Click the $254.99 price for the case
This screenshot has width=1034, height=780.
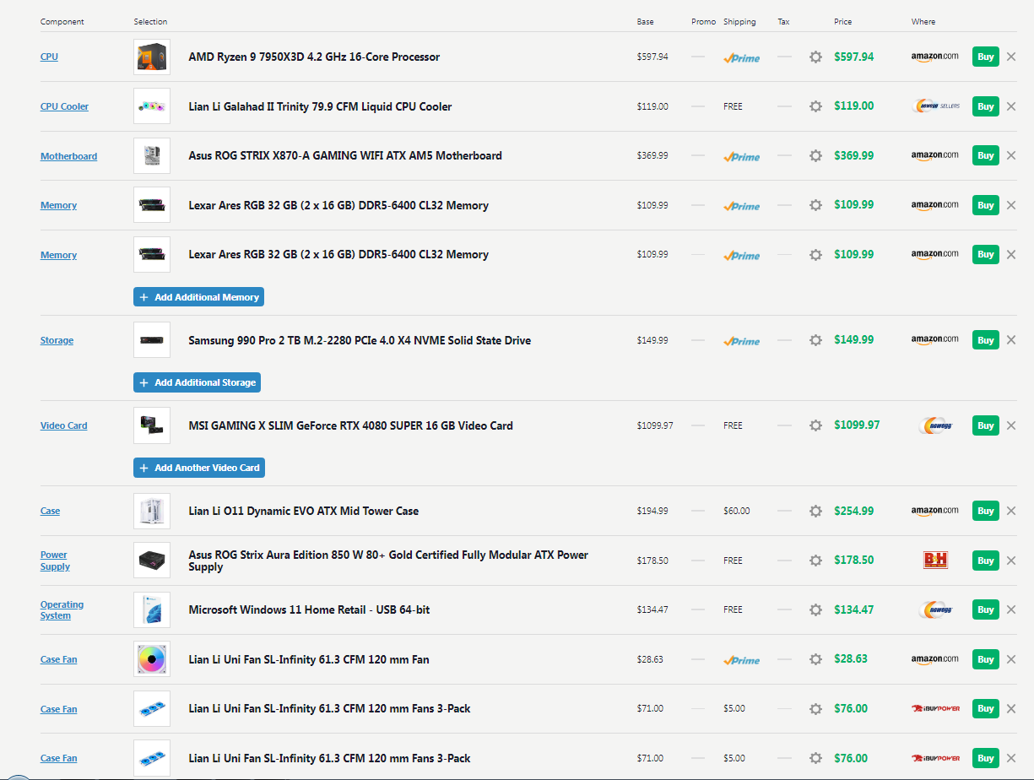[854, 510]
